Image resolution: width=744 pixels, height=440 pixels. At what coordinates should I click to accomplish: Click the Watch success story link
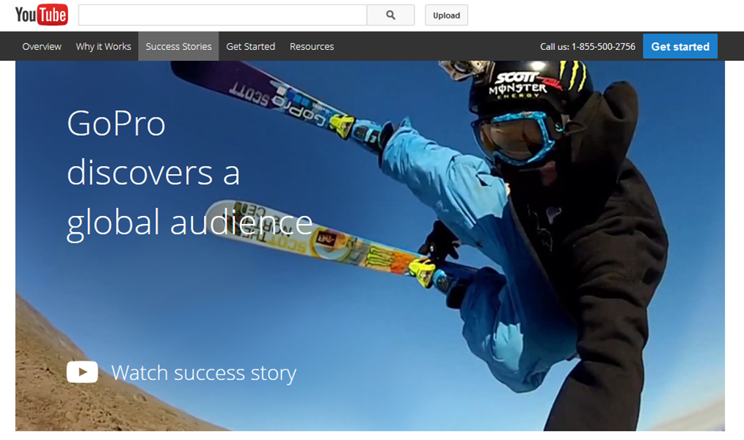click(x=203, y=373)
